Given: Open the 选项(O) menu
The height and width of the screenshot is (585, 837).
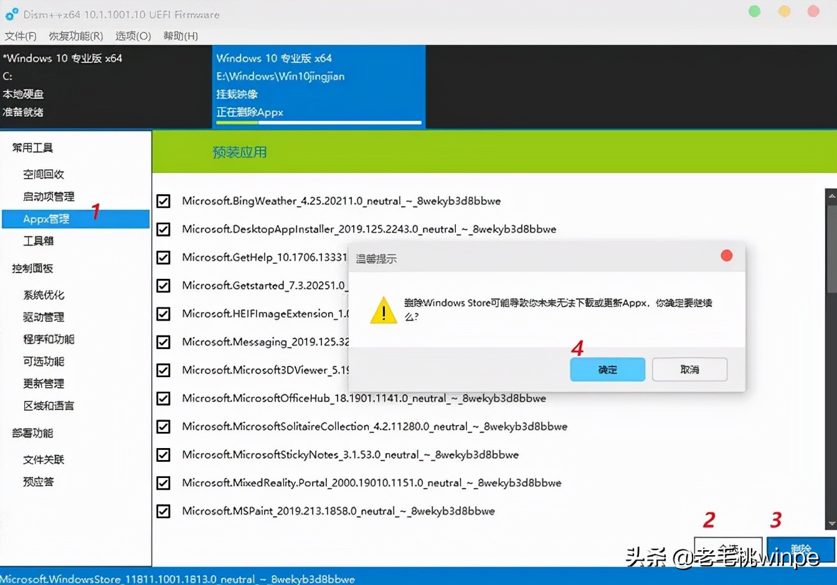Looking at the screenshot, I should pos(133,36).
